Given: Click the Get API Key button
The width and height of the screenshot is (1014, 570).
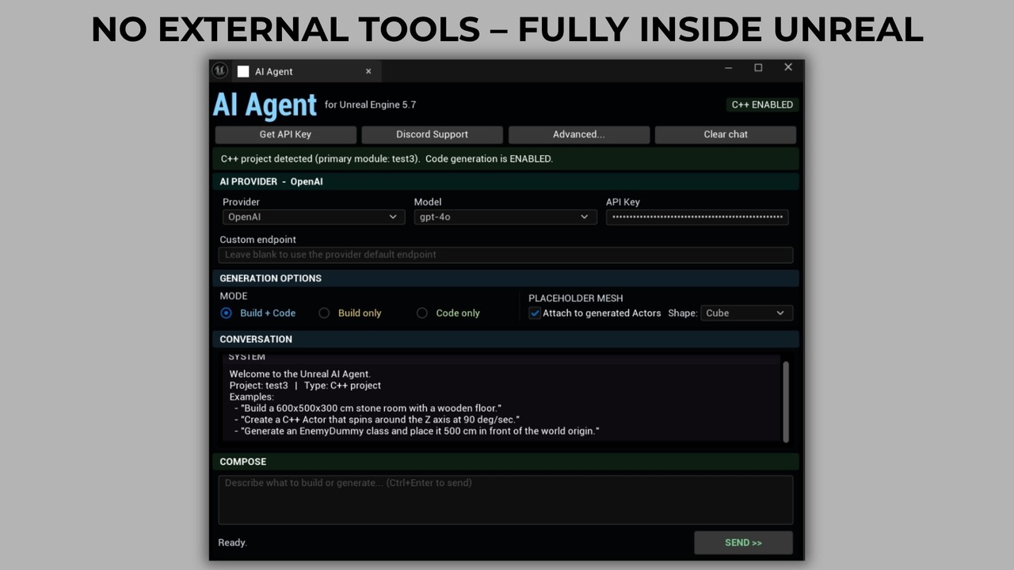Looking at the screenshot, I should 285,135.
